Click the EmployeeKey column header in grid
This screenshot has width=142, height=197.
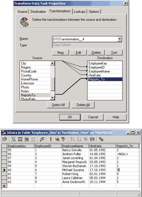coord(20,146)
